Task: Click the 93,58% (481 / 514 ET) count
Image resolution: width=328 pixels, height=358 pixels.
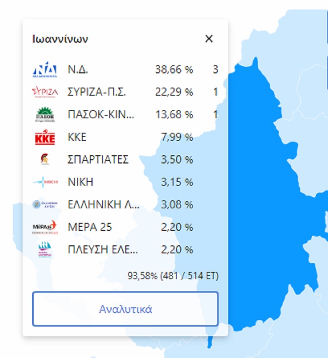Action: (x=173, y=276)
